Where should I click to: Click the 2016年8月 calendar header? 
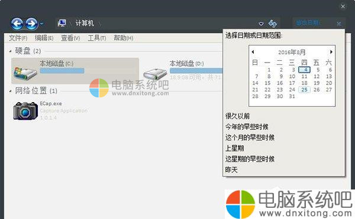point(292,53)
